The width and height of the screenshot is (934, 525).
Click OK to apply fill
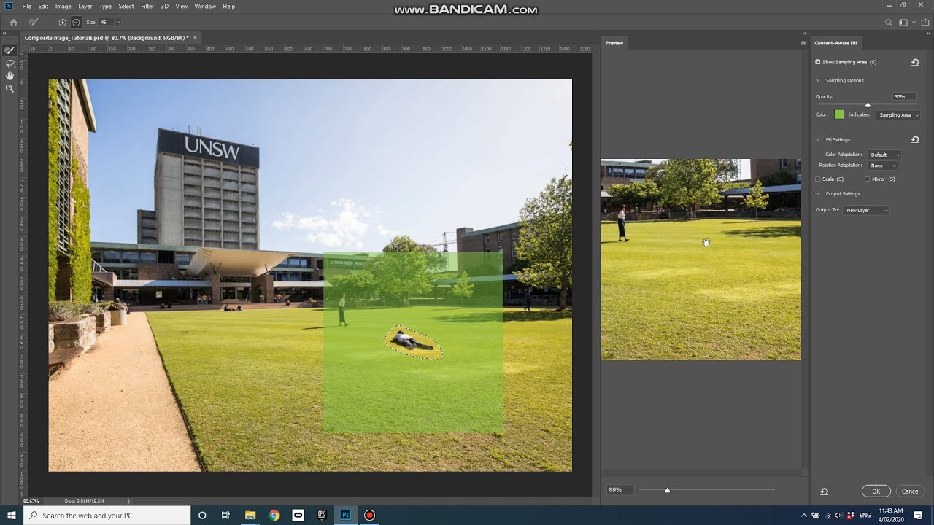876,491
